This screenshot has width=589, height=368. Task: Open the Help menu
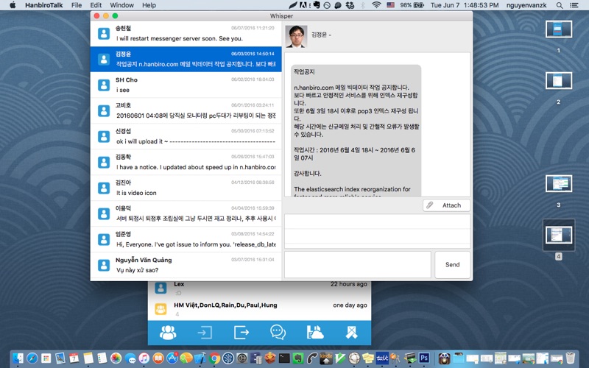click(149, 5)
